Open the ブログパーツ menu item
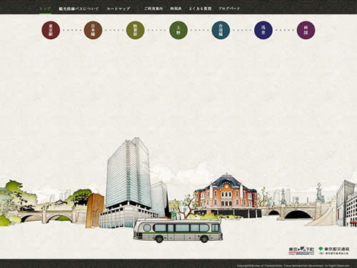 click(229, 9)
